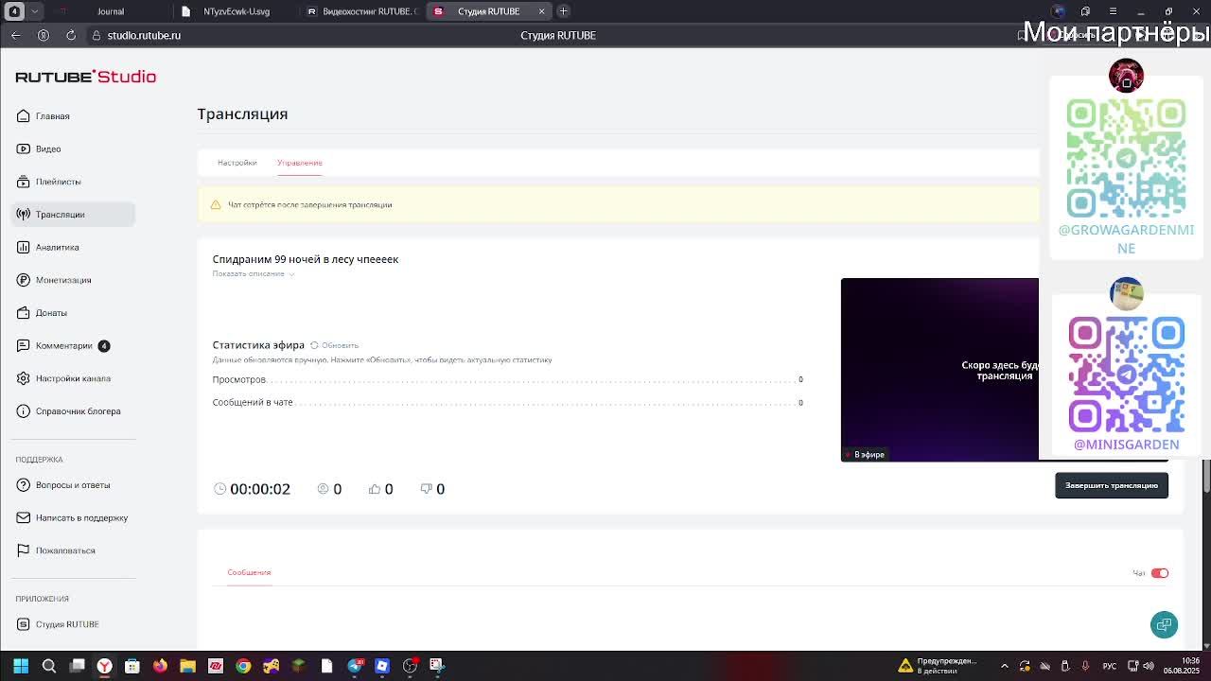Go to Видео section in sidebar
This screenshot has width=1211, height=681.
73,148
